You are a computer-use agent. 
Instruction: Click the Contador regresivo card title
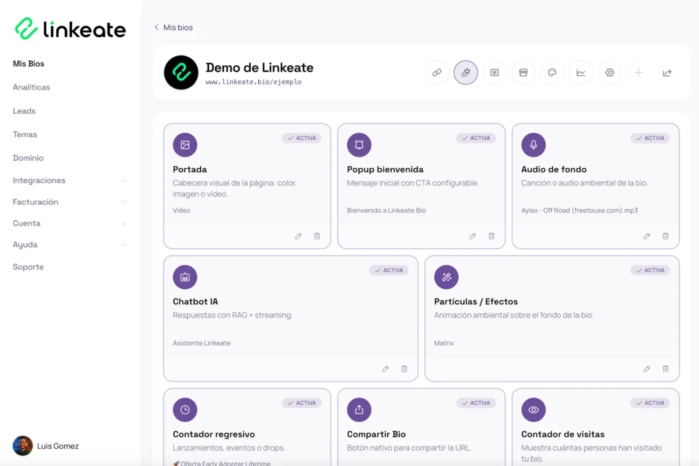click(x=214, y=434)
